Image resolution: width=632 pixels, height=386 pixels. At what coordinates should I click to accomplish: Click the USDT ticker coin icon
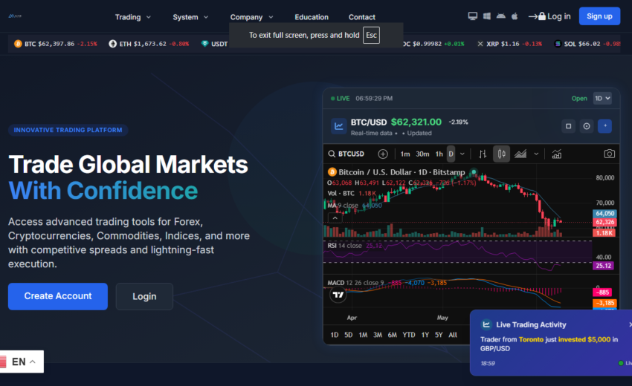204,44
